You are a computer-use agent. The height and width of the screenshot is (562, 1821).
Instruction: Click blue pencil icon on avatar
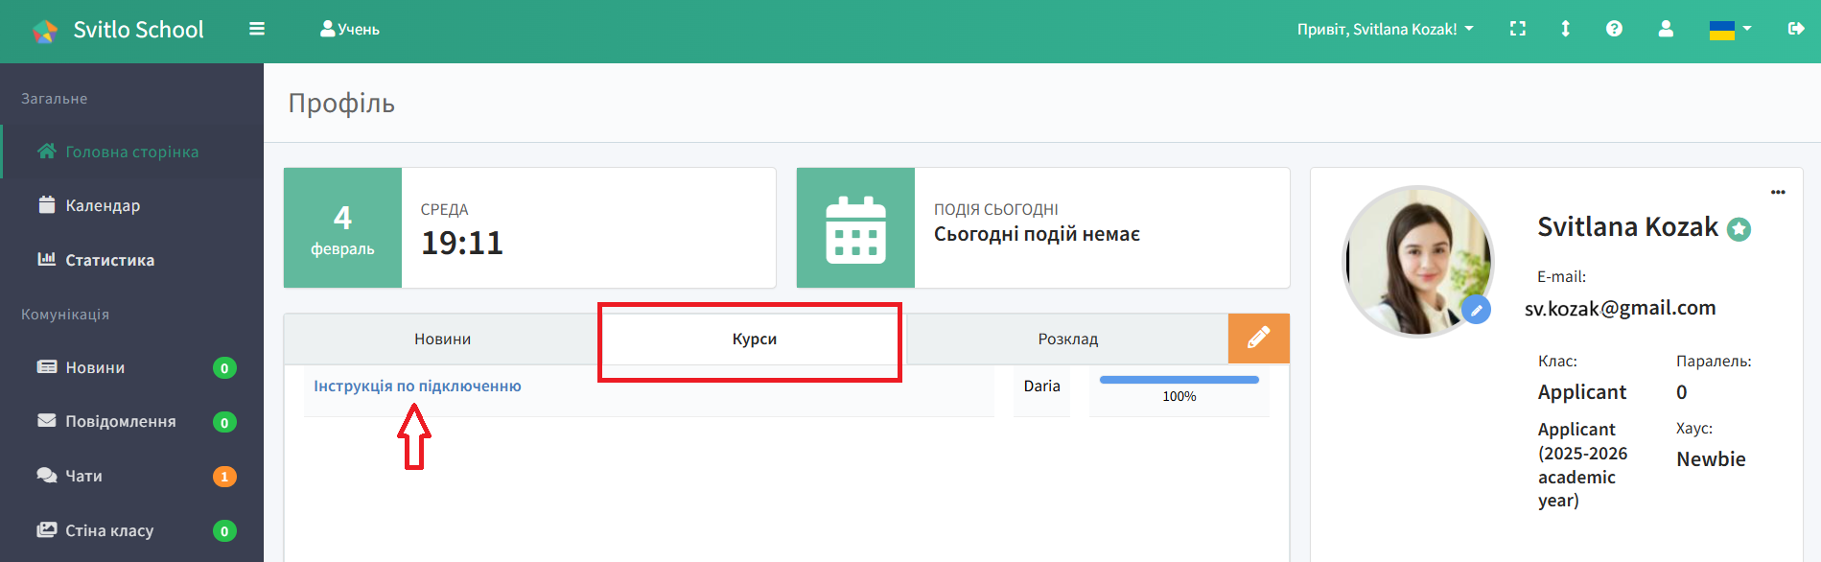coord(1476,310)
